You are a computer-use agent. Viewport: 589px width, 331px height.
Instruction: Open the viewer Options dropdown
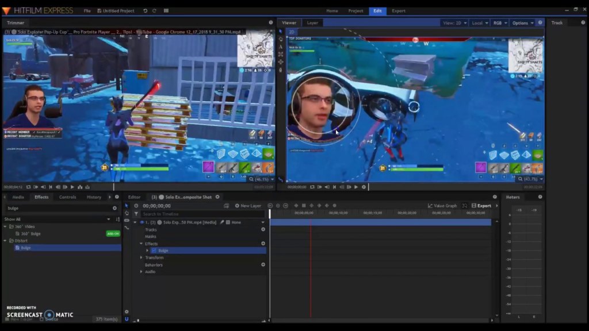pos(523,23)
